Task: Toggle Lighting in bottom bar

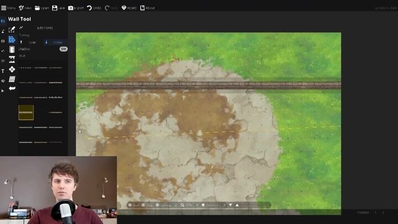Action: 164,205
